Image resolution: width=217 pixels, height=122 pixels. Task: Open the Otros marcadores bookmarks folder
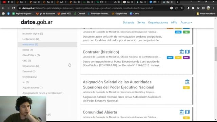206,14
